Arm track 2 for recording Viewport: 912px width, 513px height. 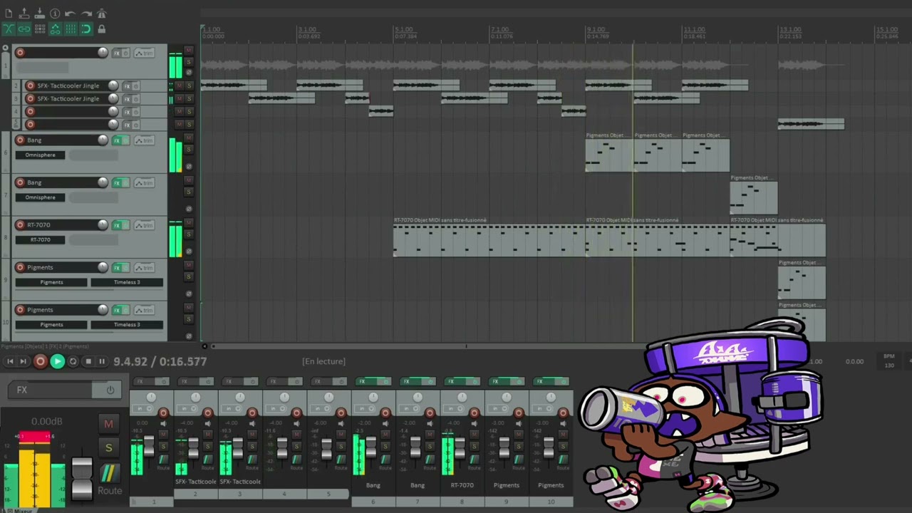(x=30, y=85)
